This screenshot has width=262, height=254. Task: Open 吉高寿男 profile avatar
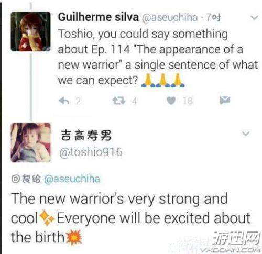coord(30,142)
